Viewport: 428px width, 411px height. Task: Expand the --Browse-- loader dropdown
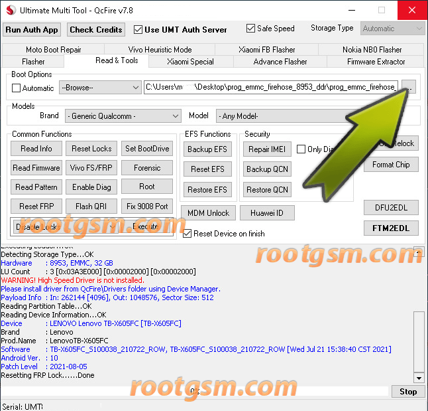tap(100, 88)
